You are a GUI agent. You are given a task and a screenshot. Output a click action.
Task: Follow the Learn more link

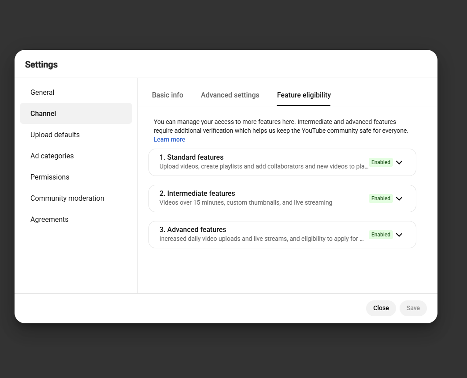click(x=169, y=139)
